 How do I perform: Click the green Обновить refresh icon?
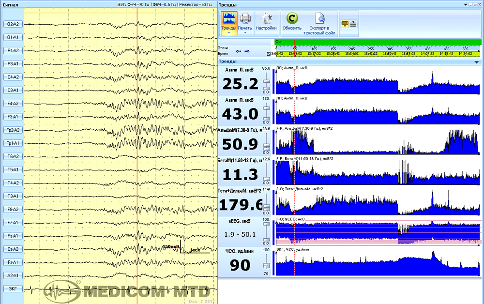tap(292, 18)
